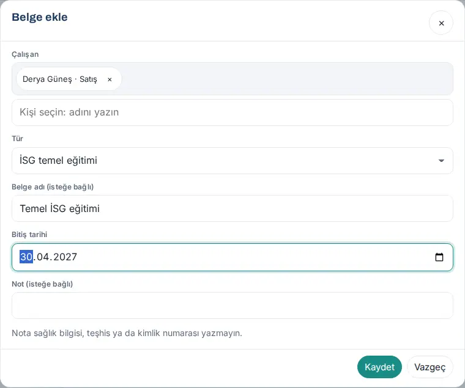Image resolution: width=465 pixels, height=388 pixels.
Task: Save with the Kaydet button
Action: click(379, 367)
